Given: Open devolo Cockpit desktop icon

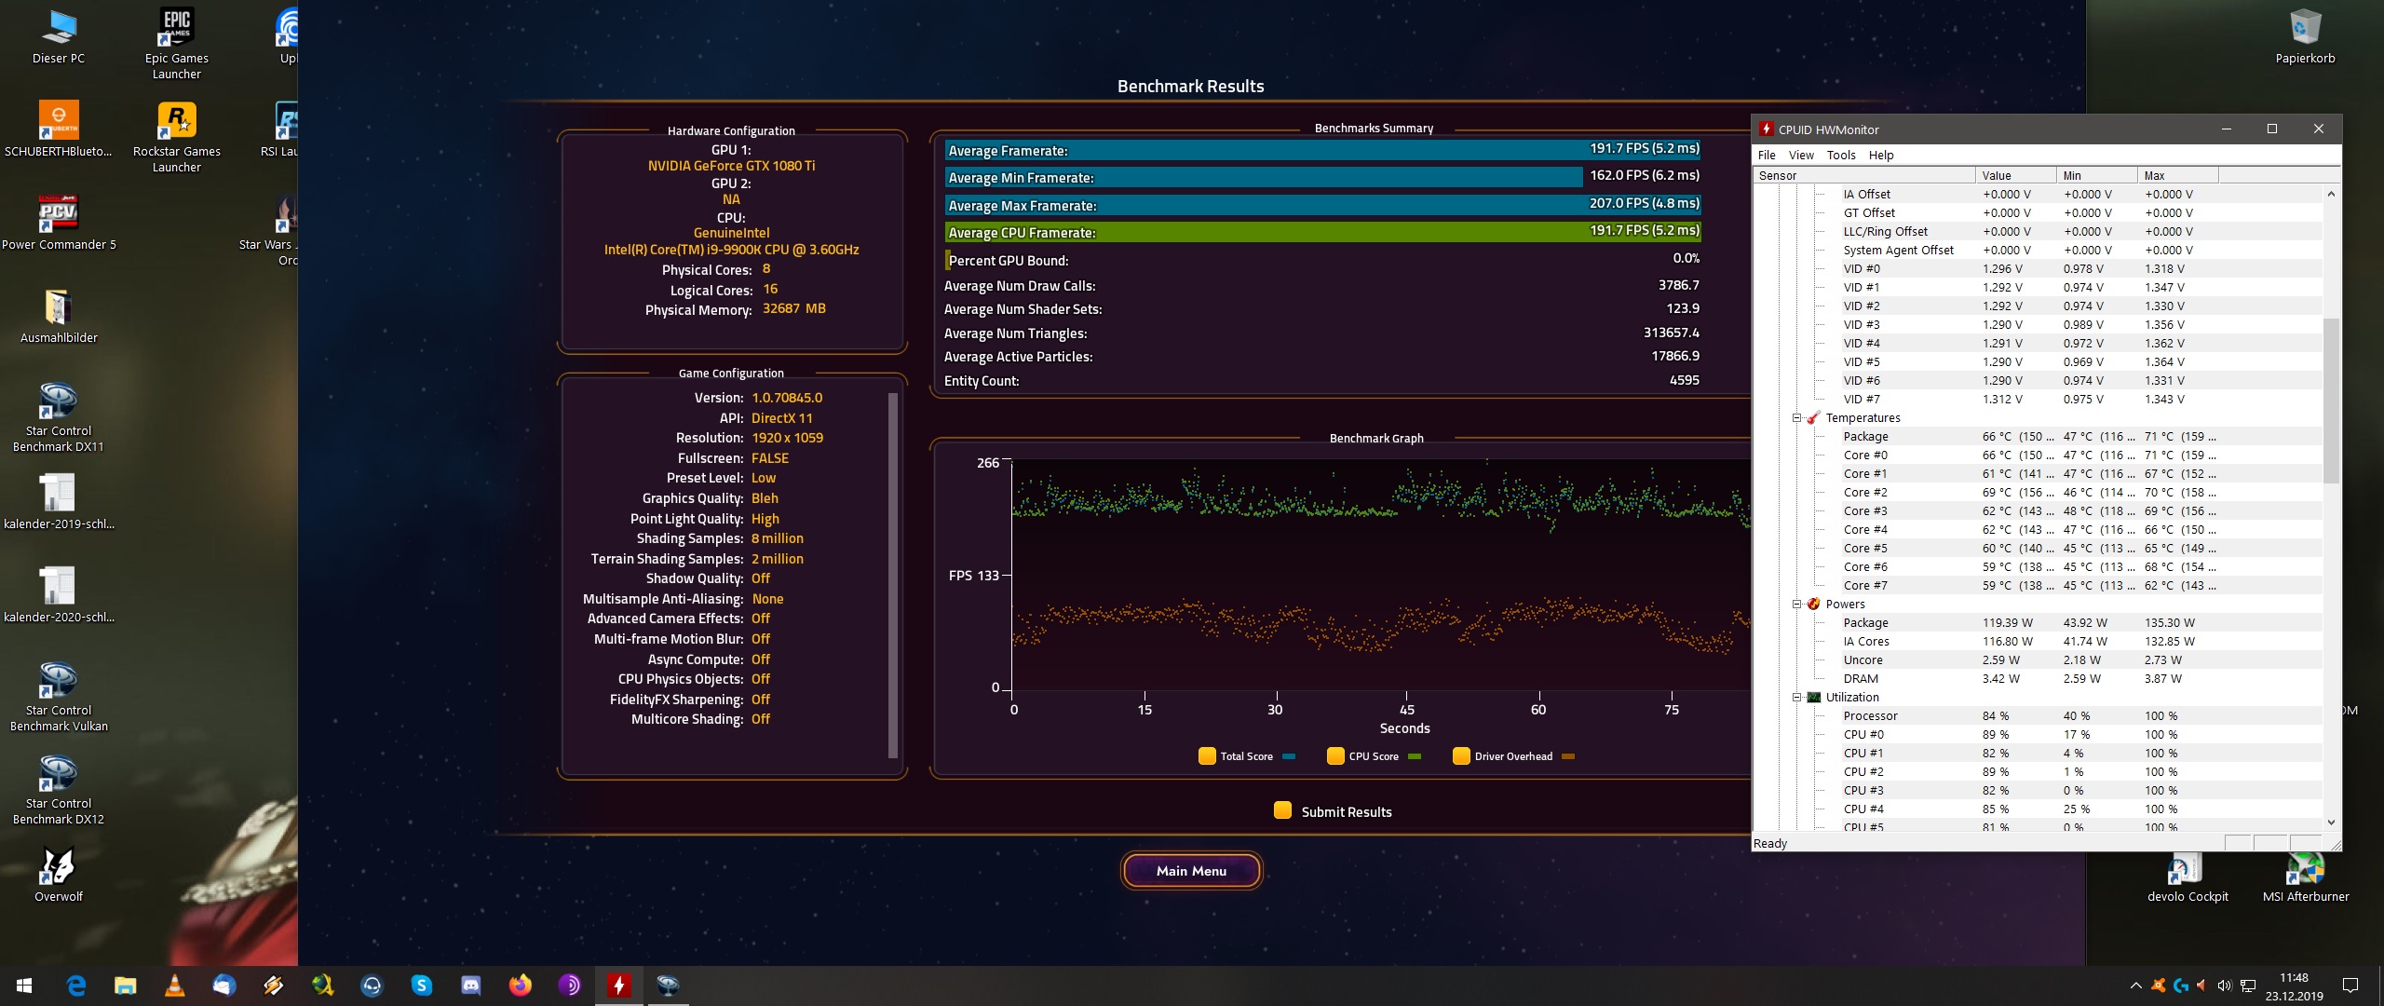Looking at the screenshot, I should tap(2187, 869).
